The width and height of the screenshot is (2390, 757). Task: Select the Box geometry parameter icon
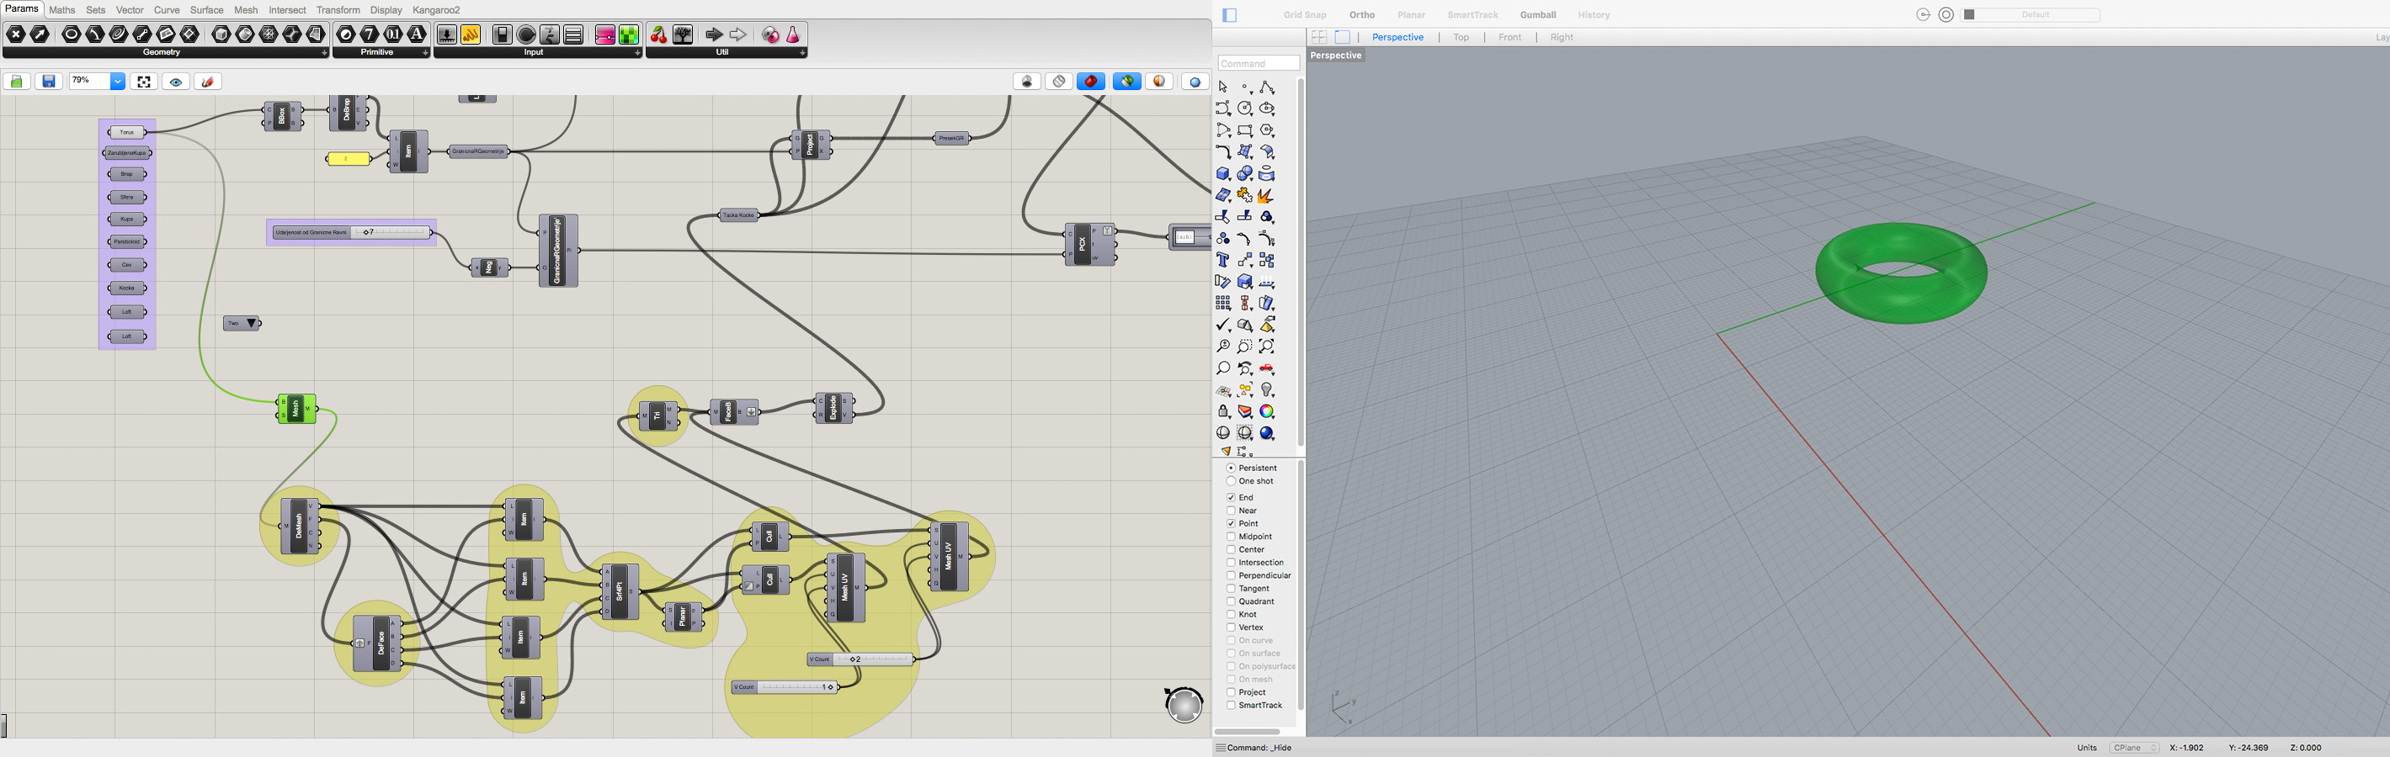click(x=221, y=35)
